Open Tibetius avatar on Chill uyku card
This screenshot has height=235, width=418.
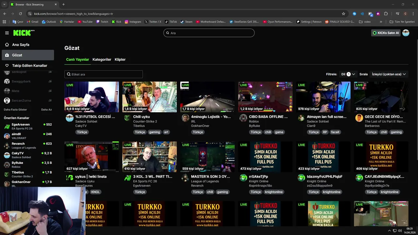click(127, 118)
